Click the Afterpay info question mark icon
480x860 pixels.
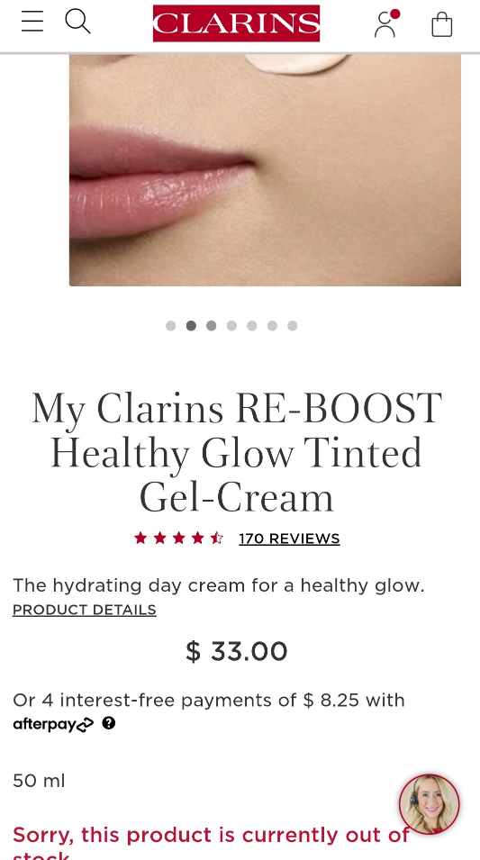click(109, 723)
